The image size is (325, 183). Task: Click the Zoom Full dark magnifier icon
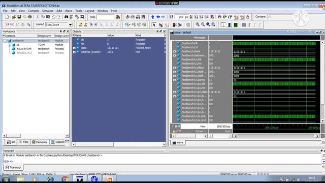click(208, 25)
